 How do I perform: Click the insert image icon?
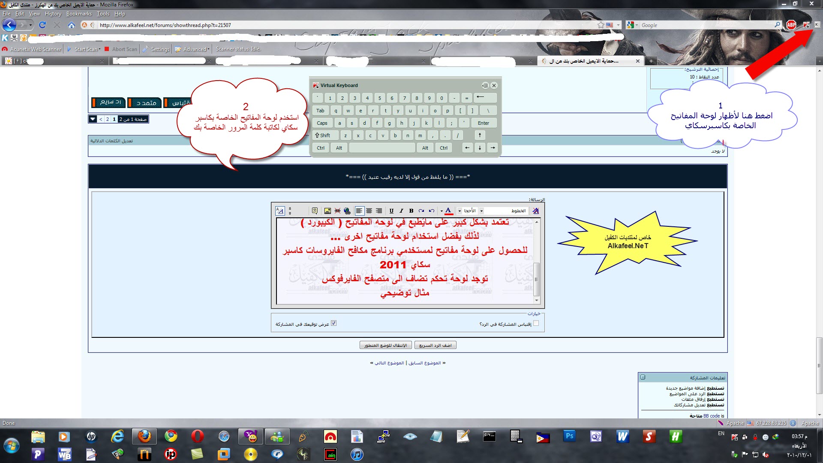(x=327, y=210)
